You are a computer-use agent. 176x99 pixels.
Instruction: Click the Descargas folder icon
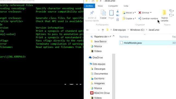click(92, 69)
